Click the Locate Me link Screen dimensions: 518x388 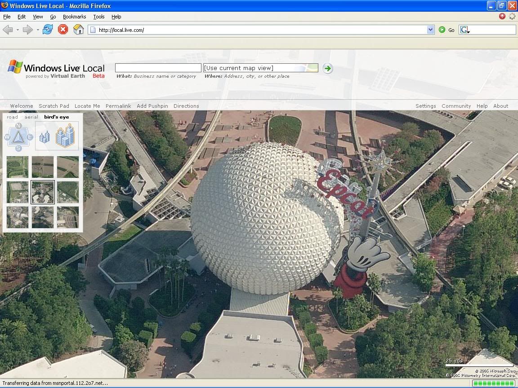pos(87,106)
